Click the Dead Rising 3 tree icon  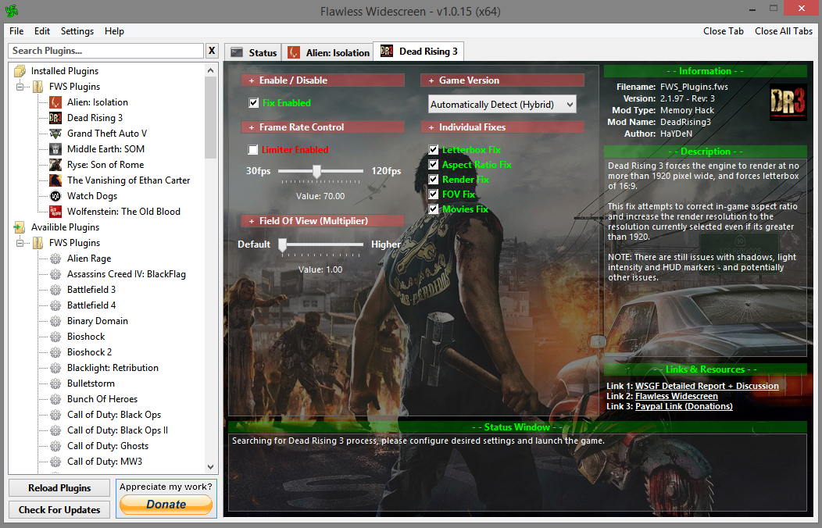pyautogui.click(x=55, y=118)
